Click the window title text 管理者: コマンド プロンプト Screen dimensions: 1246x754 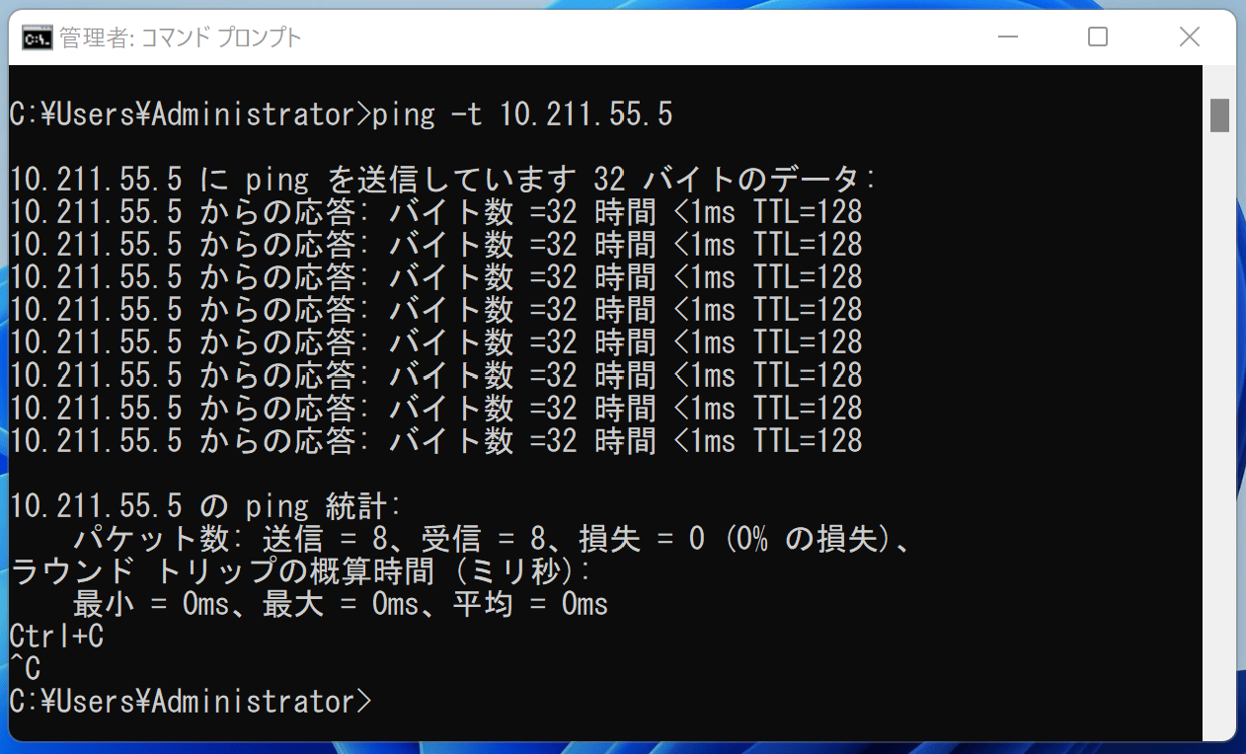click(x=180, y=38)
